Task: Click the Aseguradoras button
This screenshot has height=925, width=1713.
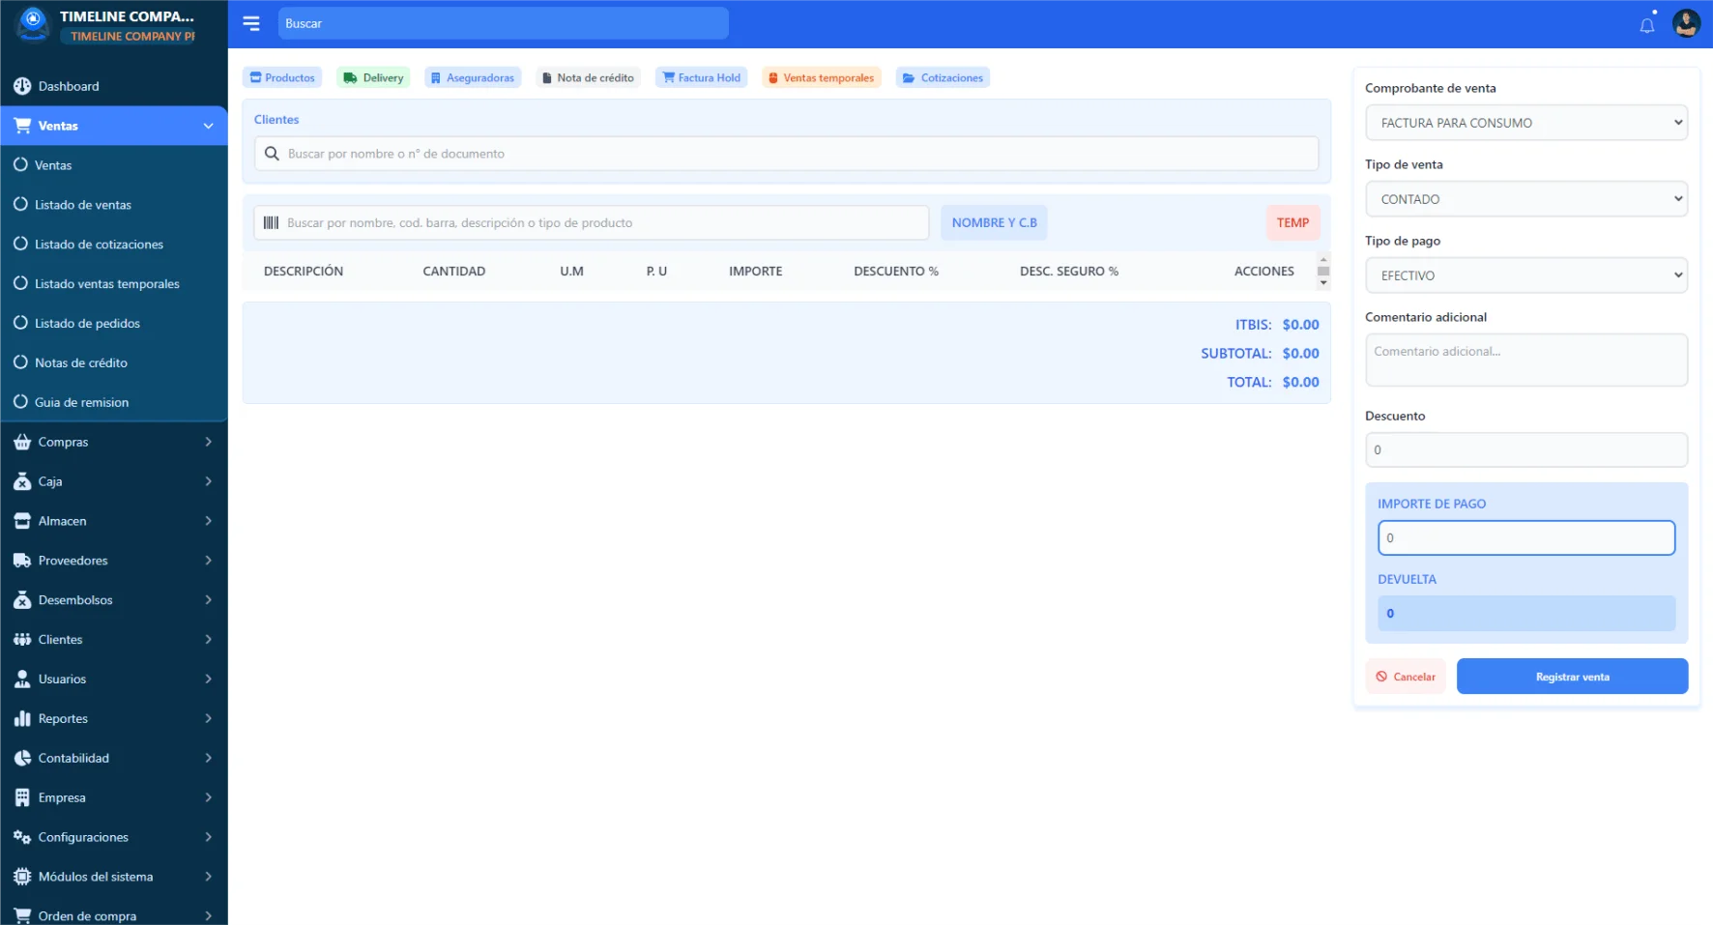Action: tap(473, 77)
